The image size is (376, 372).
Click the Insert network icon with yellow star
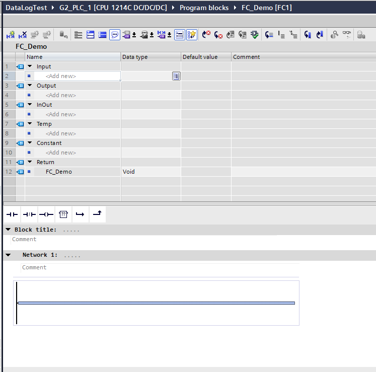click(x=11, y=35)
